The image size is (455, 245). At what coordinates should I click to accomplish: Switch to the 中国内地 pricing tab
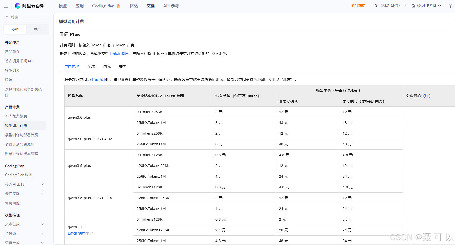[72, 66]
